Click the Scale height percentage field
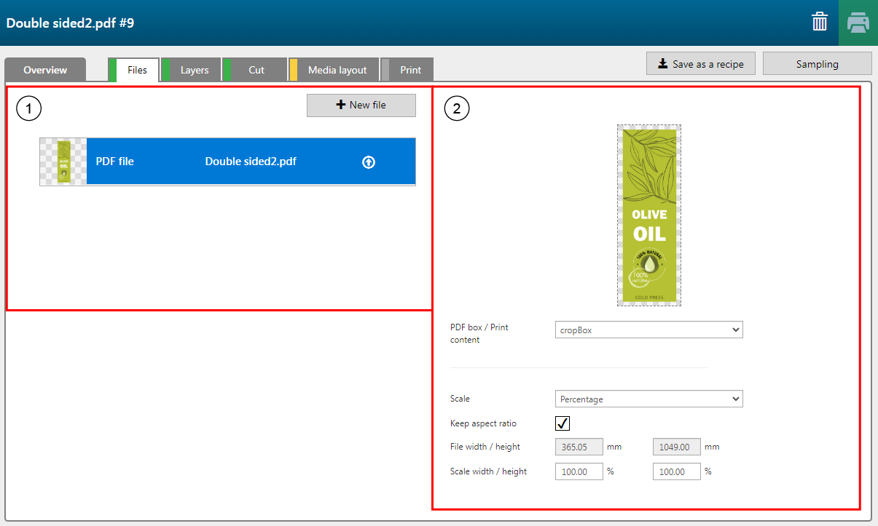Image resolution: width=878 pixels, height=526 pixels. click(677, 471)
